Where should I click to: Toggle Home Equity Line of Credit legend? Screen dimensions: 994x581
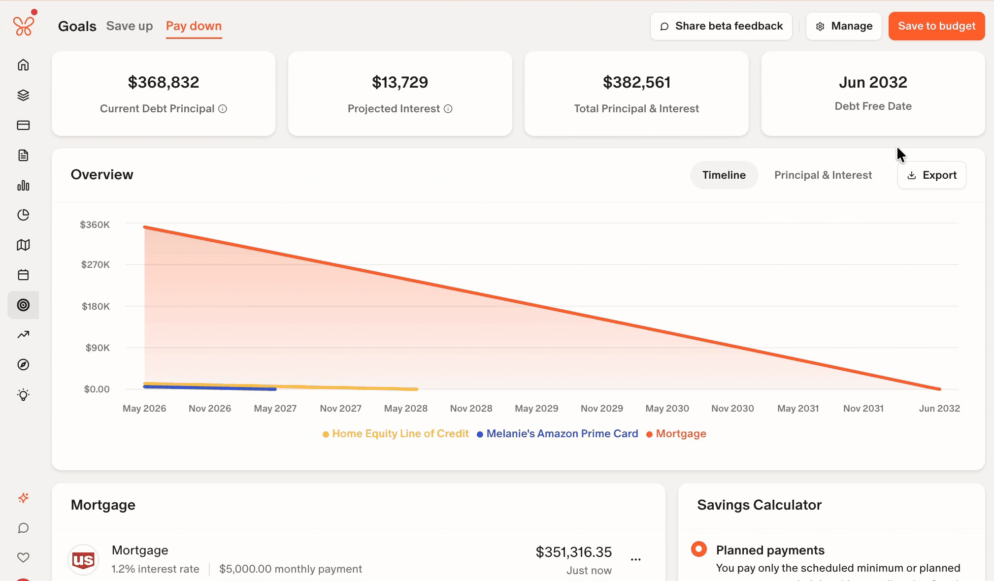(396, 434)
